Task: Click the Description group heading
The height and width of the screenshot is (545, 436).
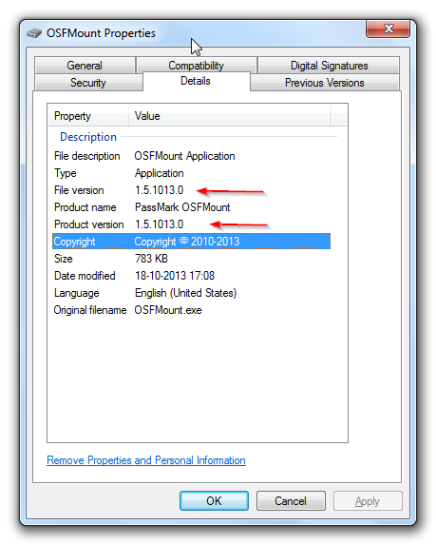Action: (88, 137)
